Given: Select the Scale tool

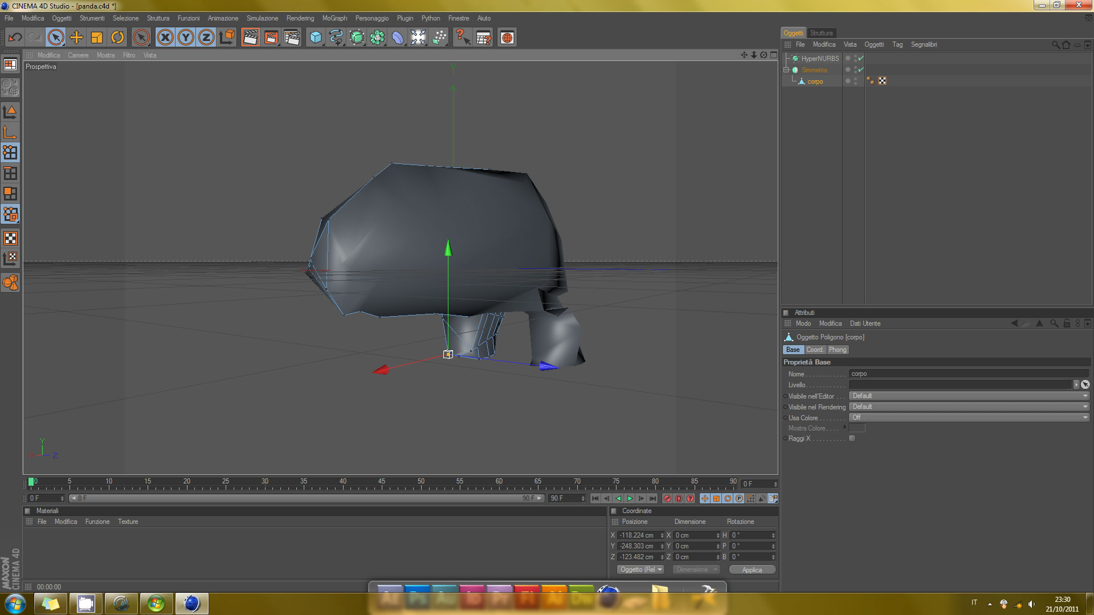Looking at the screenshot, I should point(97,38).
